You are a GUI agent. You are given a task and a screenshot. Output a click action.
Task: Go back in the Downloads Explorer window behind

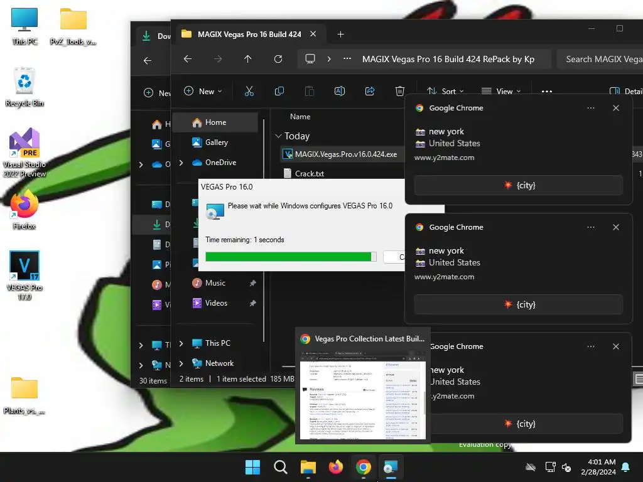[148, 61]
